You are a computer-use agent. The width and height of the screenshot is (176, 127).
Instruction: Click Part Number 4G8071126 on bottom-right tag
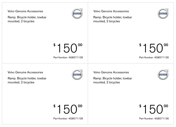pos(154,119)
